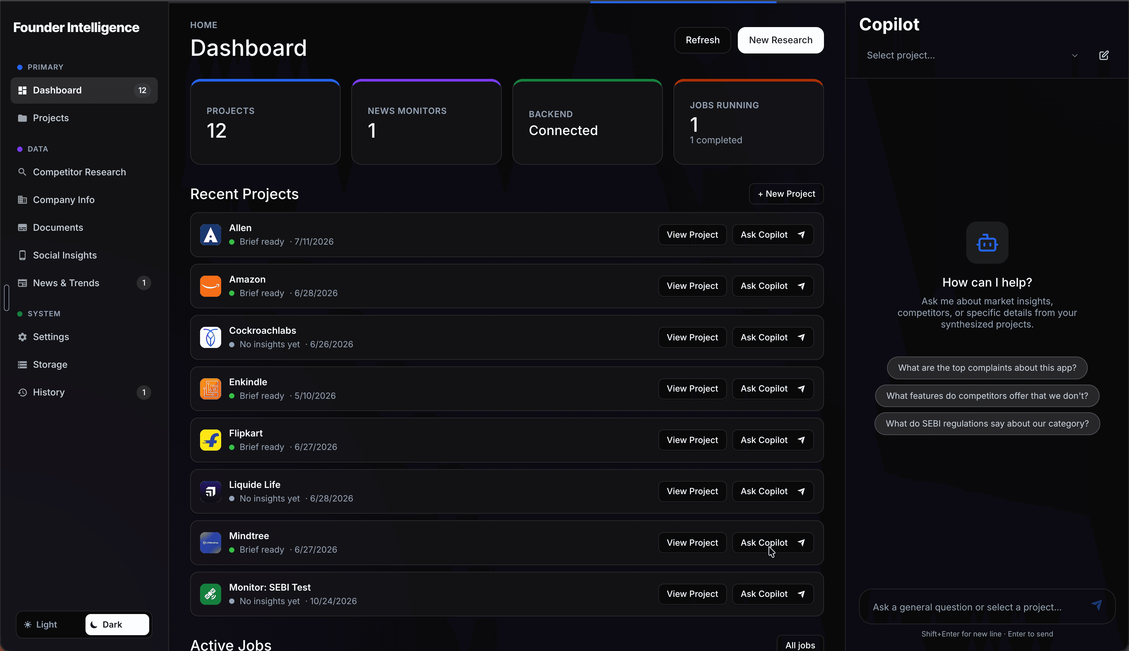Screen dimensions: 1129x651
Task: Ask Copilot about Flipkart
Action: (x=772, y=440)
